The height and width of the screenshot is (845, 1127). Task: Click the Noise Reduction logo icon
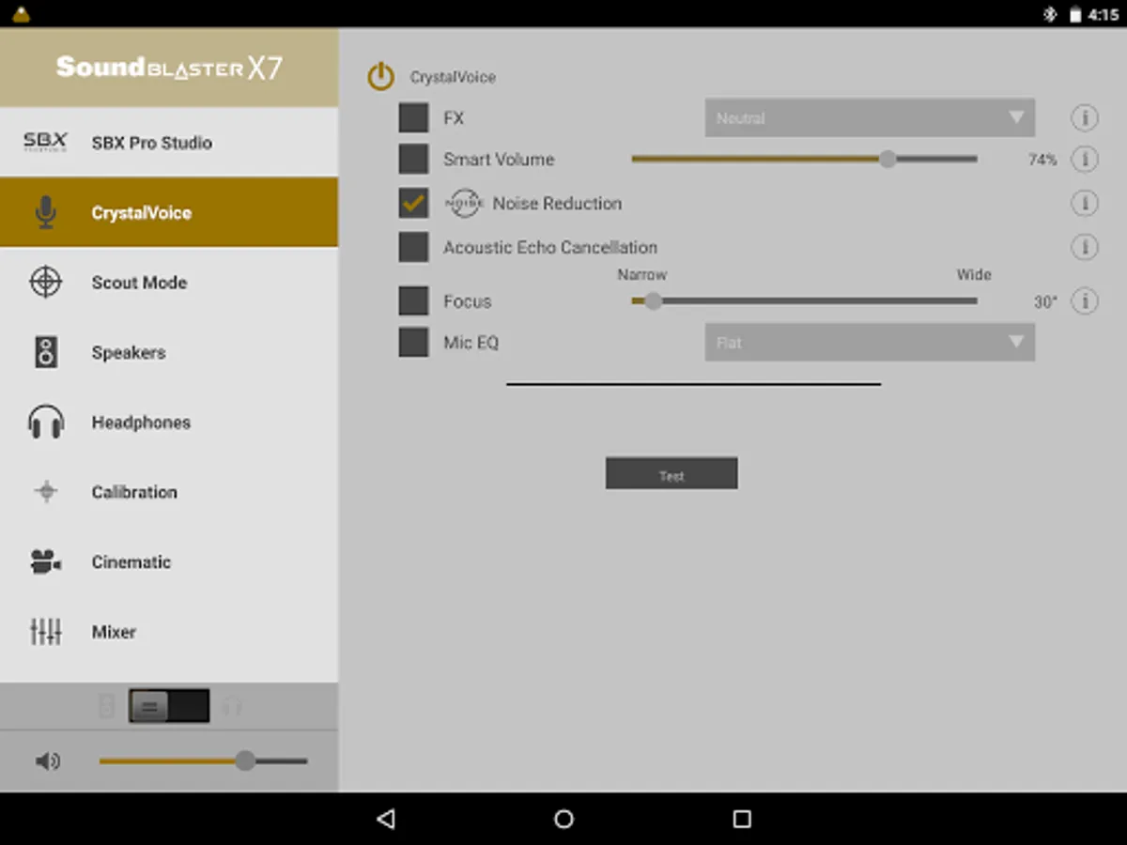tap(463, 203)
